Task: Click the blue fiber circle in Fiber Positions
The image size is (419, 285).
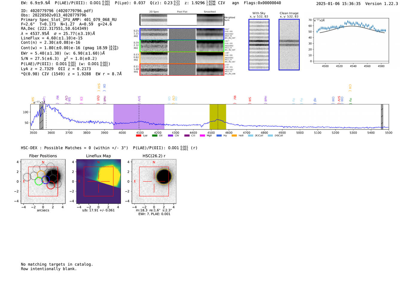Action: (45, 180)
